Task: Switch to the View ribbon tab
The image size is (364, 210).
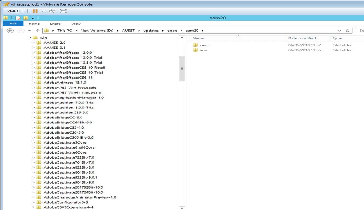Action: click(76, 24)
